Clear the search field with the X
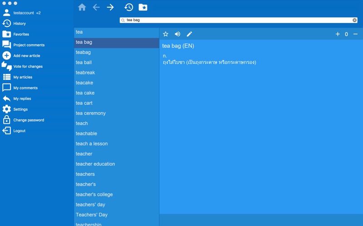363x226 pixels. pyautogui.click(x=354, y=20)
